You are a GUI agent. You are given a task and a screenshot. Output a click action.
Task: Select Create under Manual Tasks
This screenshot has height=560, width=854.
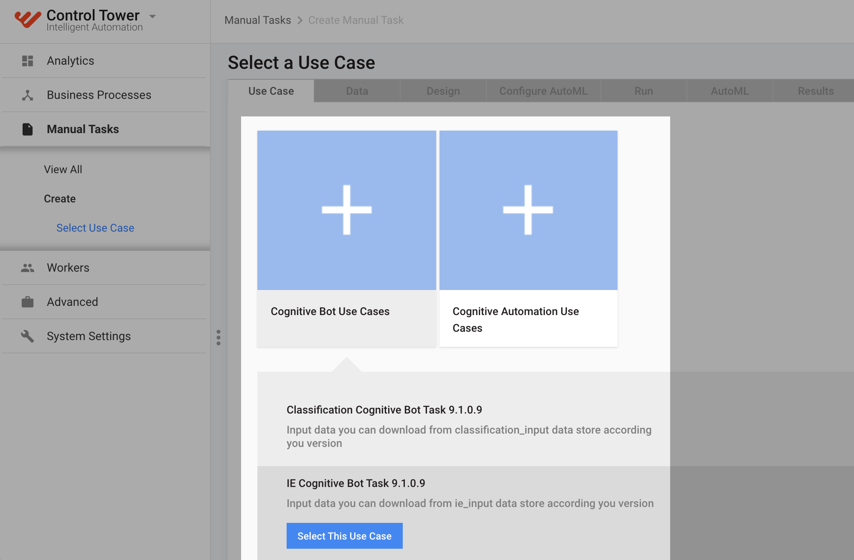(x=60, y=199)
